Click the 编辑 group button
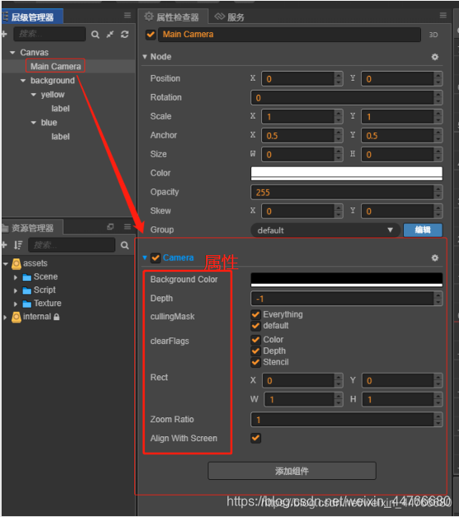This screenshot has width=459, height=517. click(x=423, y=230)
